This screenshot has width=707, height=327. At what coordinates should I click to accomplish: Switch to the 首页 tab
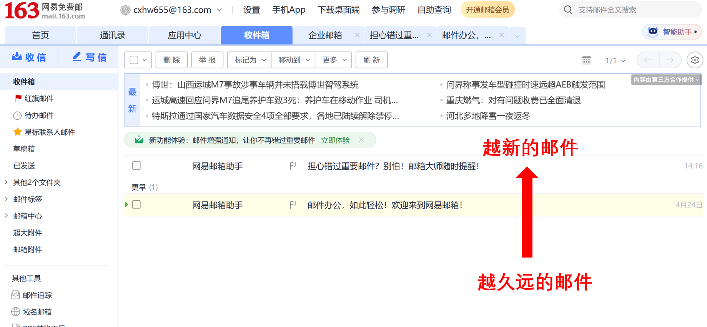40,35
